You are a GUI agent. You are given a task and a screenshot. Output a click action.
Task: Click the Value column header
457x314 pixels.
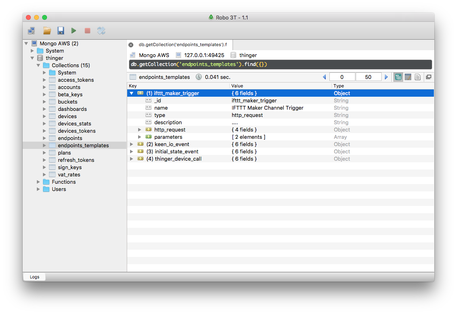tap(280, 86)
